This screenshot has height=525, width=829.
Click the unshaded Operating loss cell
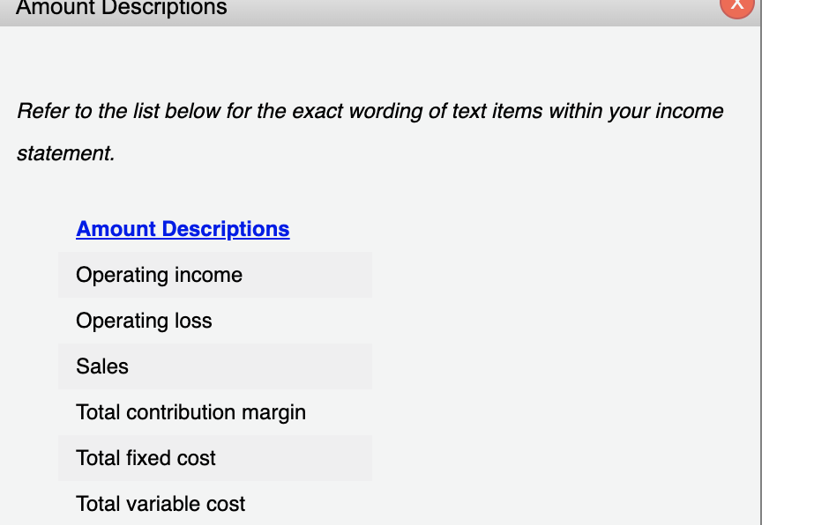click(x=214, y=321)
